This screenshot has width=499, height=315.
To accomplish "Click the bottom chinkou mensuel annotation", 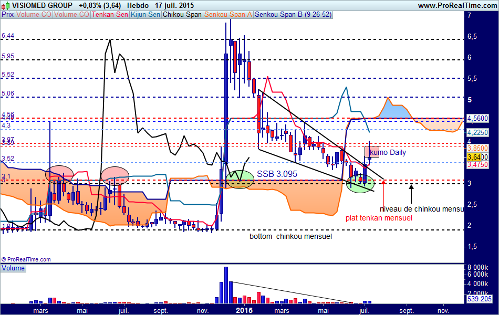I will [290, 236].
